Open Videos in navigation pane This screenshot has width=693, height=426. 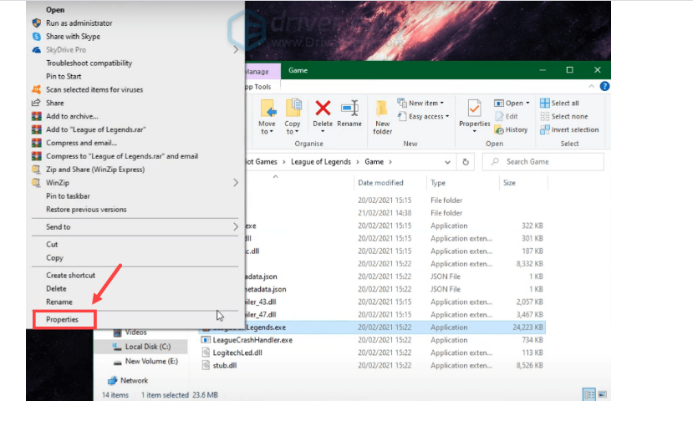pyautogui.click(x=135, y=332)
